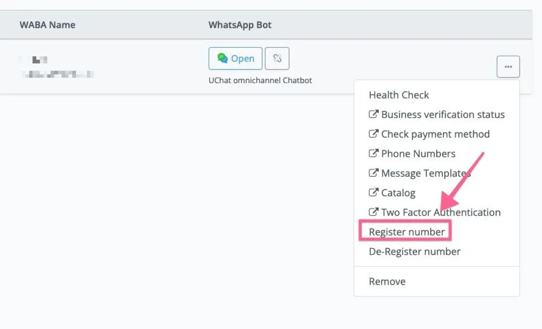The height and width of the screenshot is (329, 542).
Task: Click the WhatsApp Bot column header
Action: point(240,25)
